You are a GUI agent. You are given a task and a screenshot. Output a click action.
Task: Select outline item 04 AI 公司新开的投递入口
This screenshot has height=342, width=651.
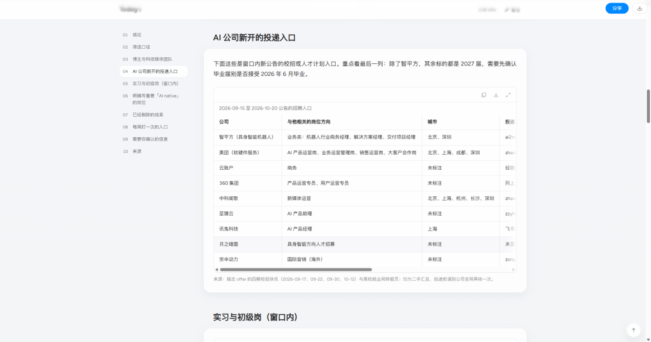tap(153, 71)
